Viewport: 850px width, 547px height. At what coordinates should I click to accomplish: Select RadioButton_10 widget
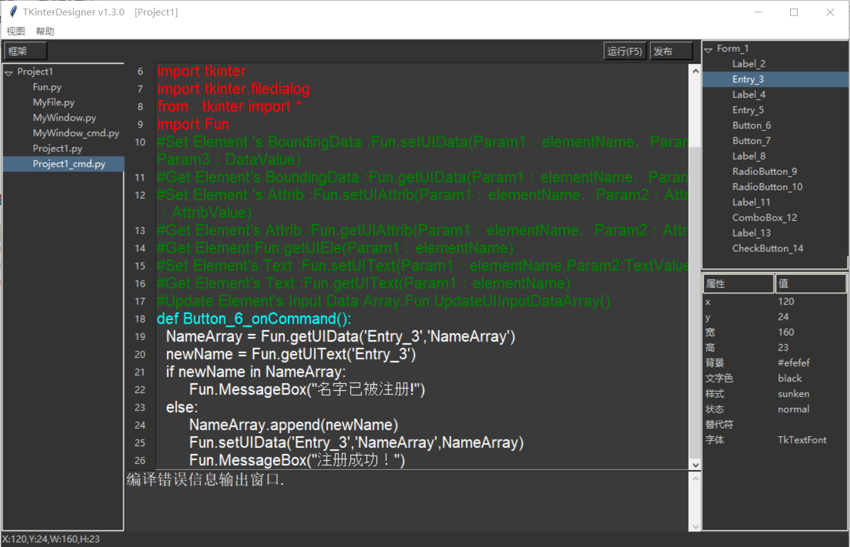[767, 187]
